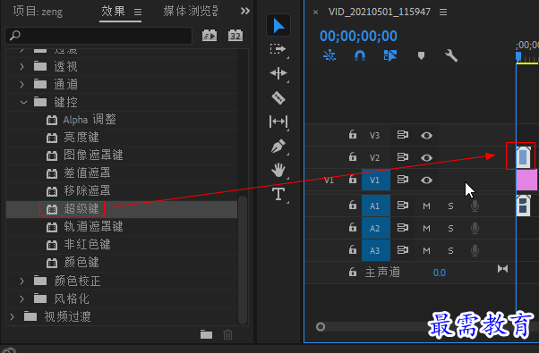The image size is (539, 353).
Task: Toggle lock on A3 track
Action: 353,249
